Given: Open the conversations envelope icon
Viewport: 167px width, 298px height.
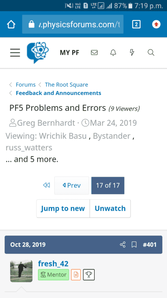Looking at the screenshot, I should click(94, 53).
